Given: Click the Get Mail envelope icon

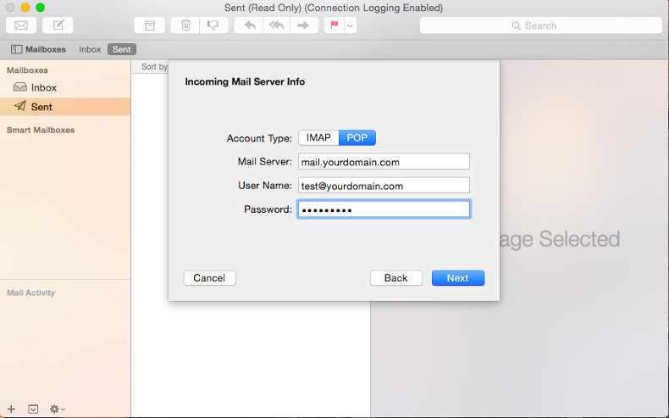Looking at the screenshot, I should coord(21,25).
